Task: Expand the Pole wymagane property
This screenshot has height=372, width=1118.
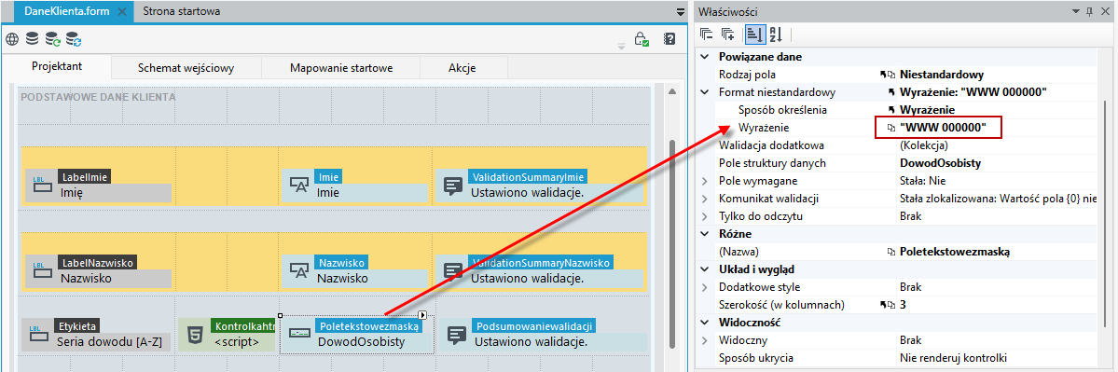Action: 705,181
